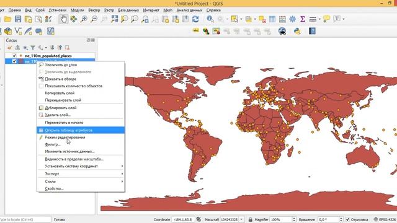Viewport: 397px width, 223px height.
Task: Select features by area tool
Action: (x=234, y=19)
